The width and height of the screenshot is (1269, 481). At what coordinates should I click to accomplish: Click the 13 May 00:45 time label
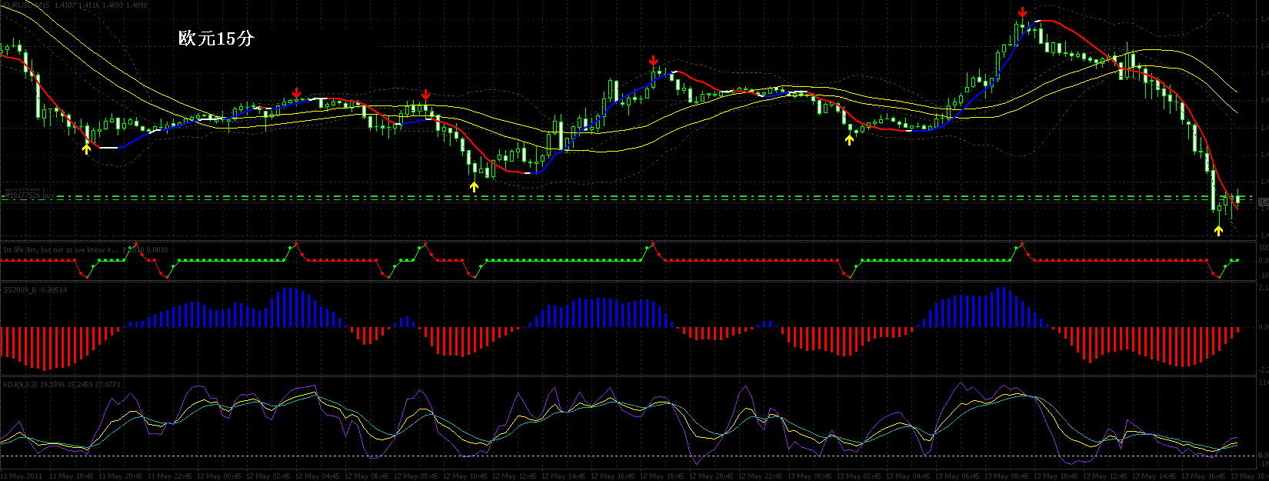pyautogui.click(x=810, y=476)
